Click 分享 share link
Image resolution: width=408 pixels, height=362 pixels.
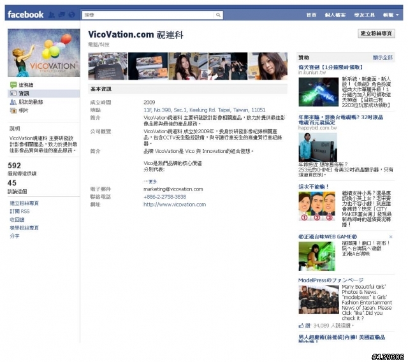click(15, 236)
